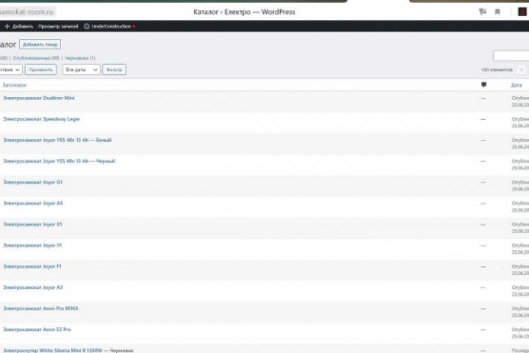This screenshot has width=529, height=353.
Task: Sort by the Заголовок column header
Action: pos(14,85)
